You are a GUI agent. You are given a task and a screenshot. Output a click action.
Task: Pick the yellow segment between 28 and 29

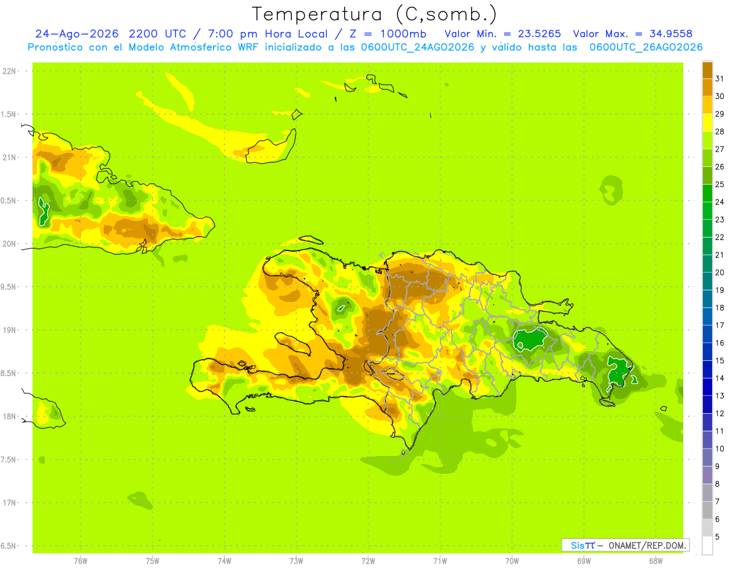(x=707, y=123)
